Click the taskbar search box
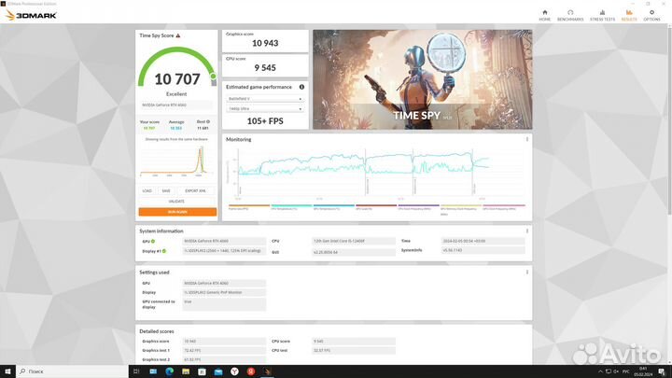Screen dimensions: 672x378 72,371
